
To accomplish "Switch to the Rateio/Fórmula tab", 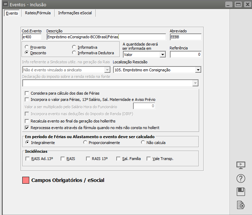I will (x=38, y=13).
